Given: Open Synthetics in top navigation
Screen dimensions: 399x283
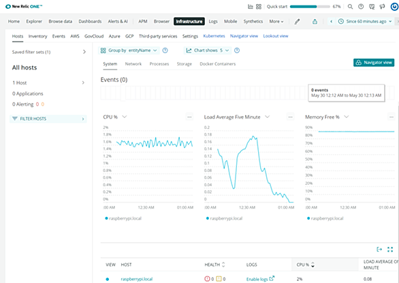Looking at the screenshot, I should tap(253, 21).
